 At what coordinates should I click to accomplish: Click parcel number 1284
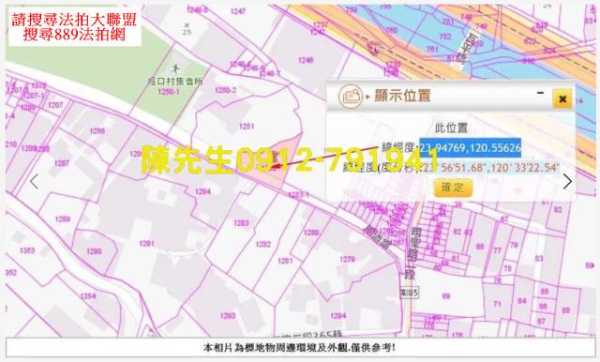202,191
